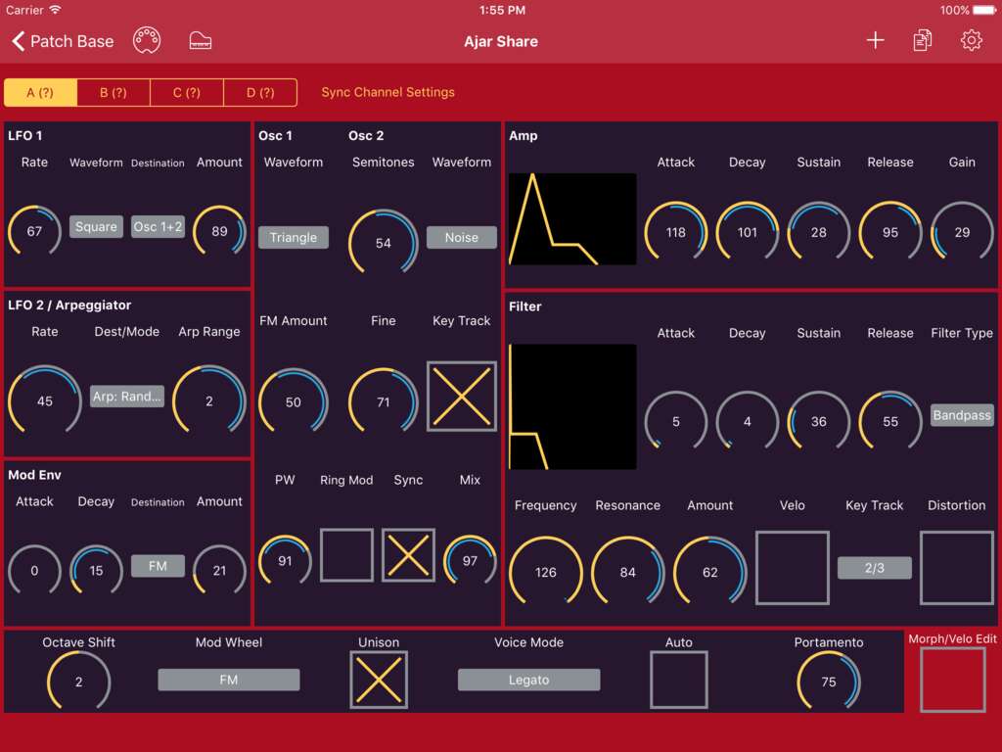Click the Filter envelope graph display
1002x752 pixels.
point(572,406)
